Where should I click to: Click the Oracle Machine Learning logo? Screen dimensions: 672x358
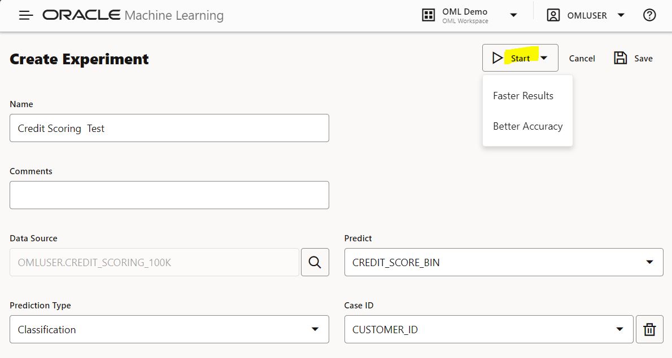(133, 15)
